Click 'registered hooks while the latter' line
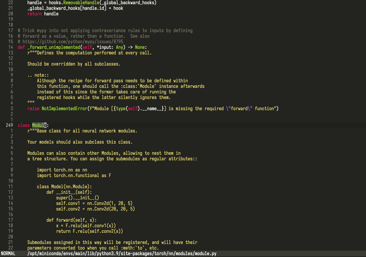This screenshot has width=366, height=257. 104,97
